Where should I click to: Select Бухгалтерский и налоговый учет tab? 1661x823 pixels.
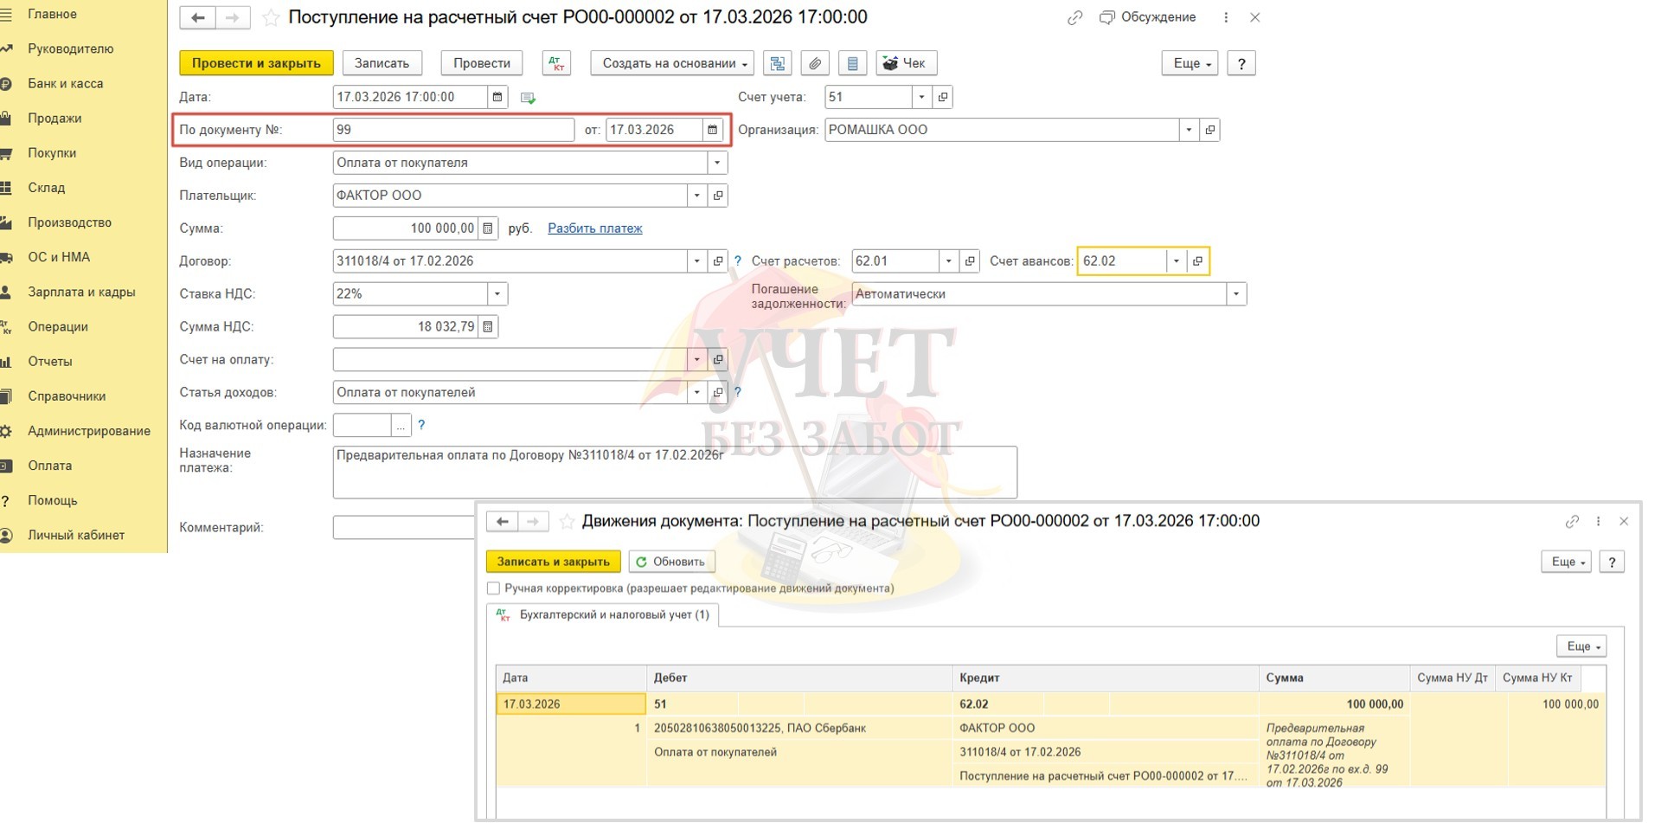604,615
